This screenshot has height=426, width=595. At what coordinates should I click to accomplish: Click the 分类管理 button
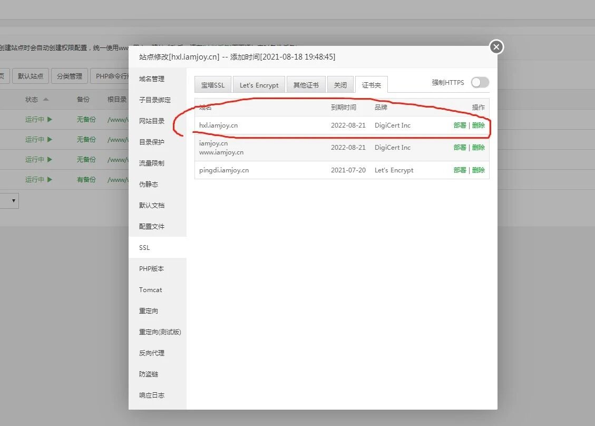70,76
